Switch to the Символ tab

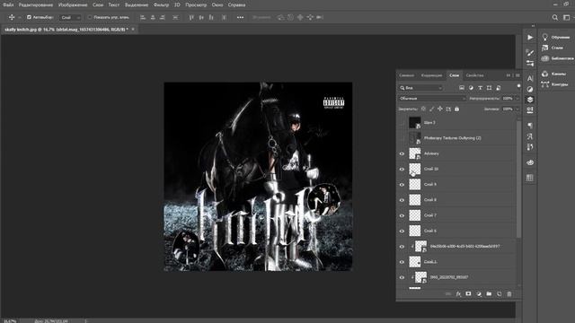[407, 75]
